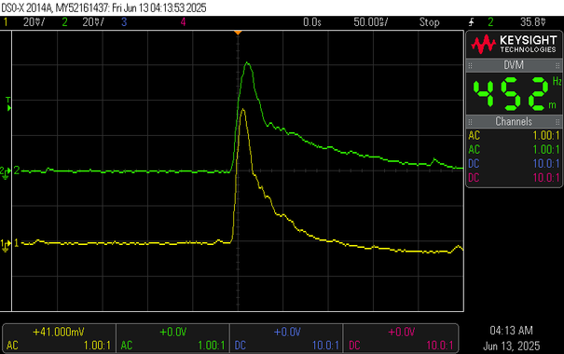Select the channel 1 ground reference marker
564x354 pixels.
click(x=6, y=244)
